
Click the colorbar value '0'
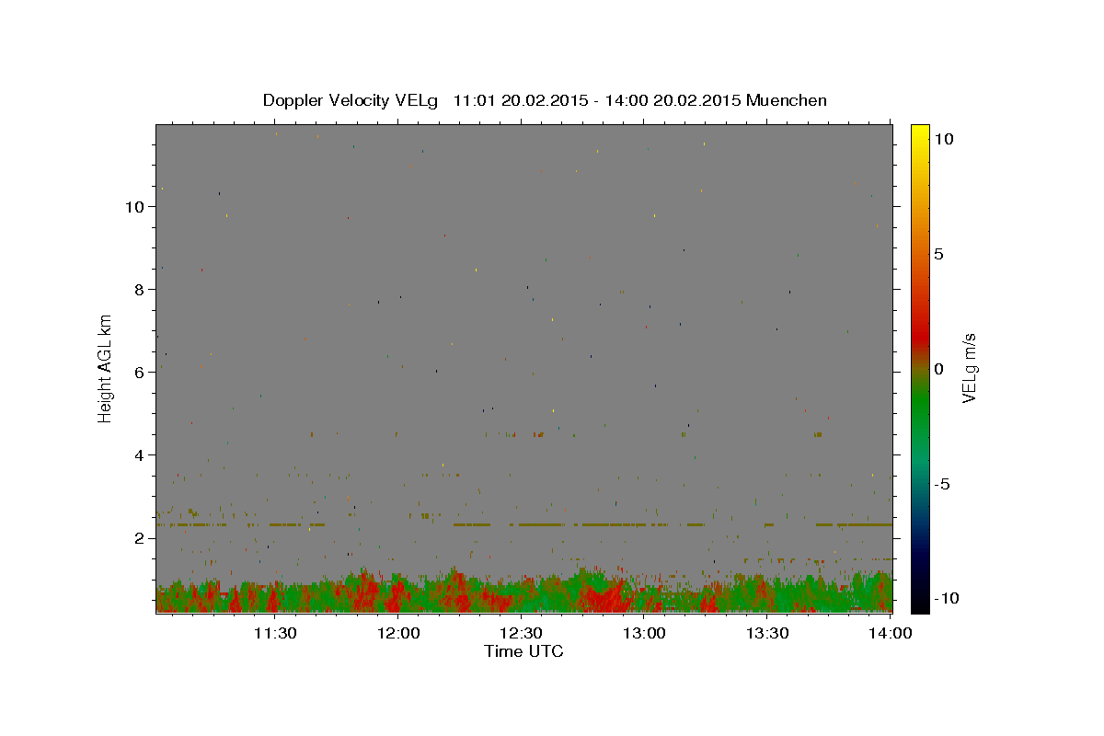tap(938, 369)
